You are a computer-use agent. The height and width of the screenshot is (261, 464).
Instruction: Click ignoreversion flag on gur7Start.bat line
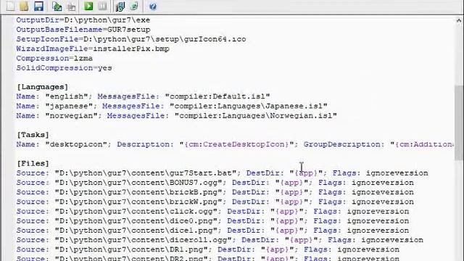[x=397, y=173]
